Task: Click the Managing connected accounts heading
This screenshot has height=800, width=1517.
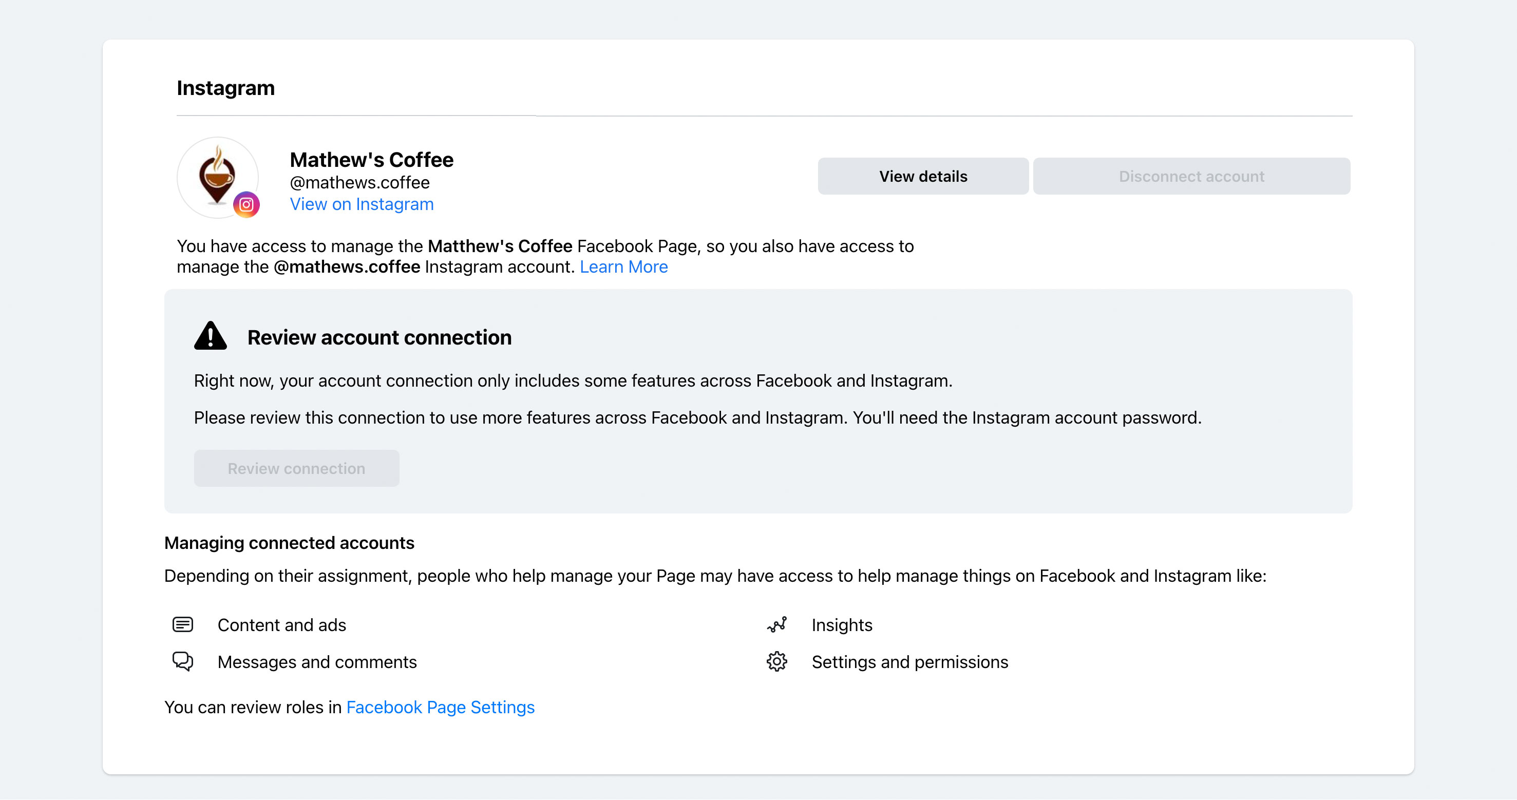Action: [x=289, y=543]
